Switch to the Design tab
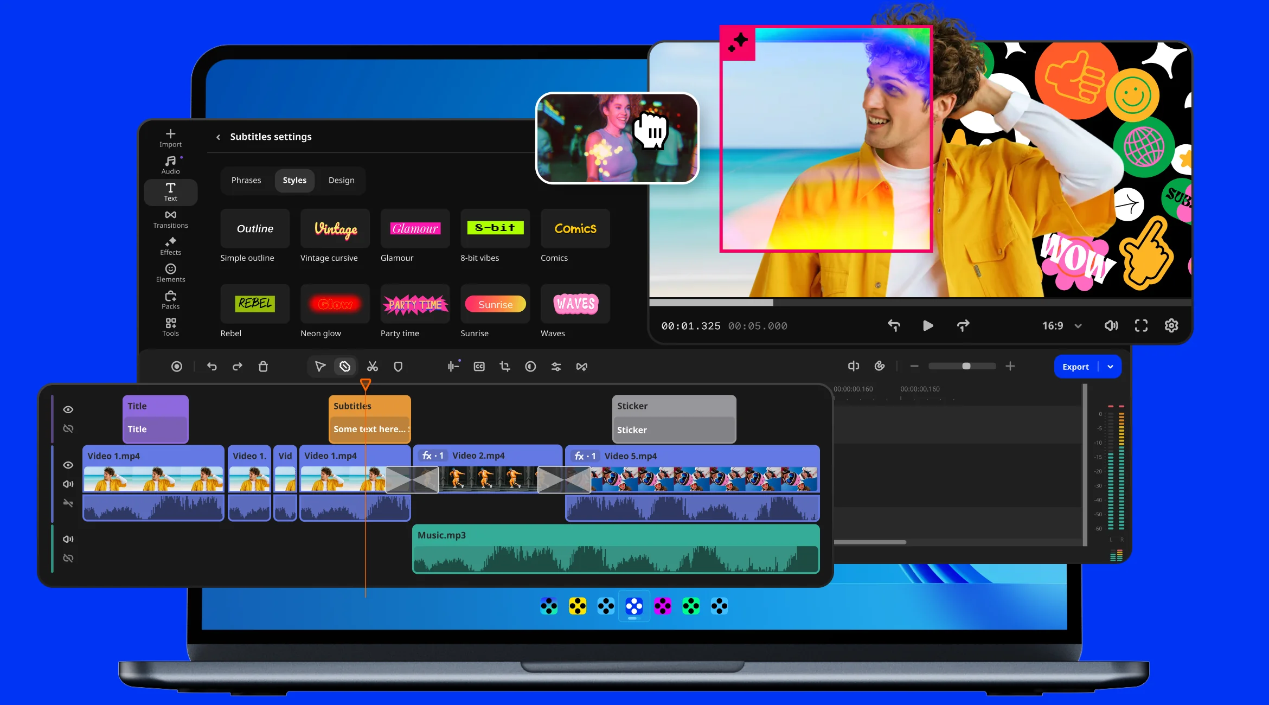This screenshot has height=705, width=1269. pos(341,180)
